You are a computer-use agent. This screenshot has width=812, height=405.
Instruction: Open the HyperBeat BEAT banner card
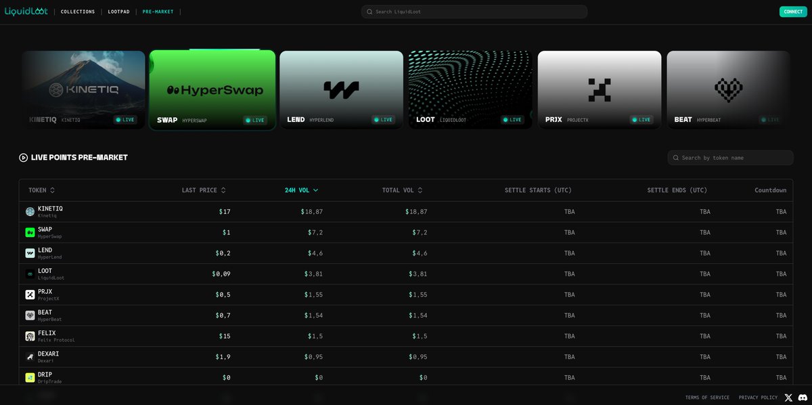tap(728, 90)
